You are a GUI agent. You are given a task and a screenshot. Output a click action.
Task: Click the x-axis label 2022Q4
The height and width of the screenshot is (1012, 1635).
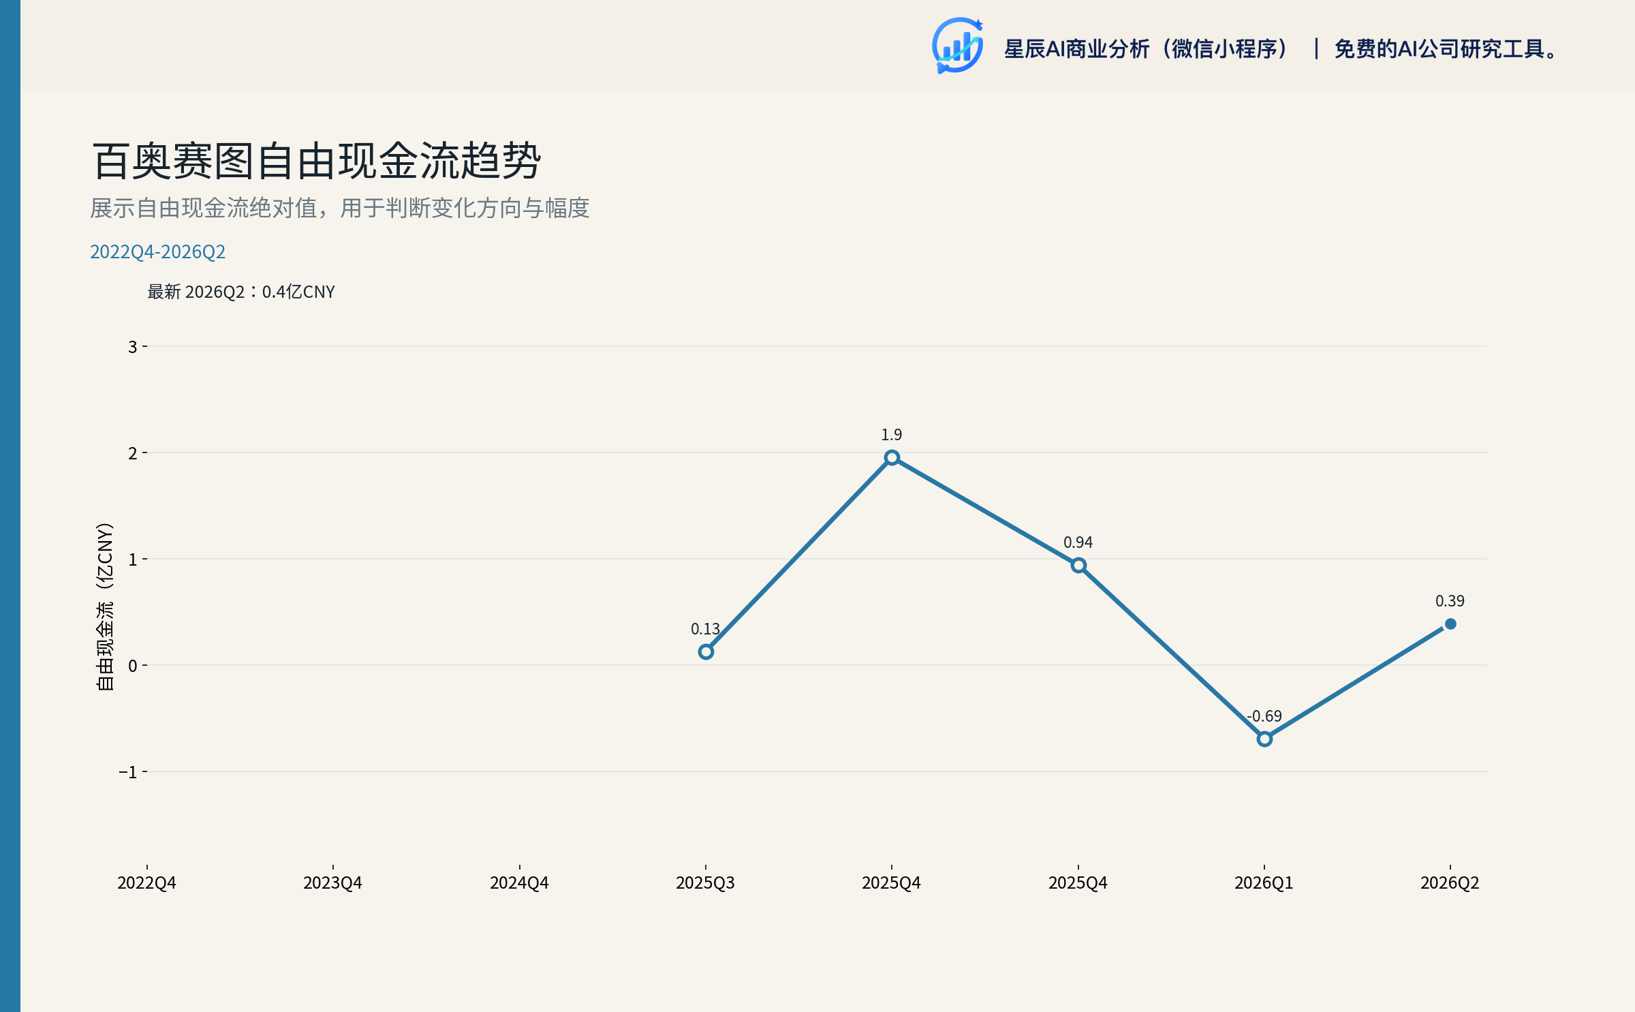click(x=146, y=883)
